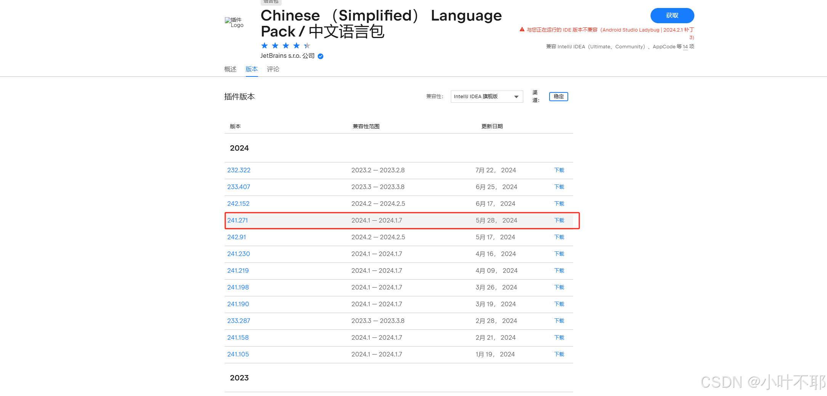This screenshot has height=396, width=827.
Task: Click the 兼容性范围 column header
Action: click(x=366, y=127)
